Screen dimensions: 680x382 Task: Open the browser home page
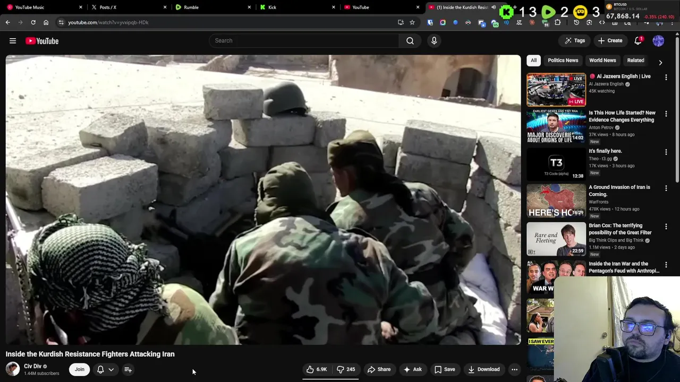point(46,22)
